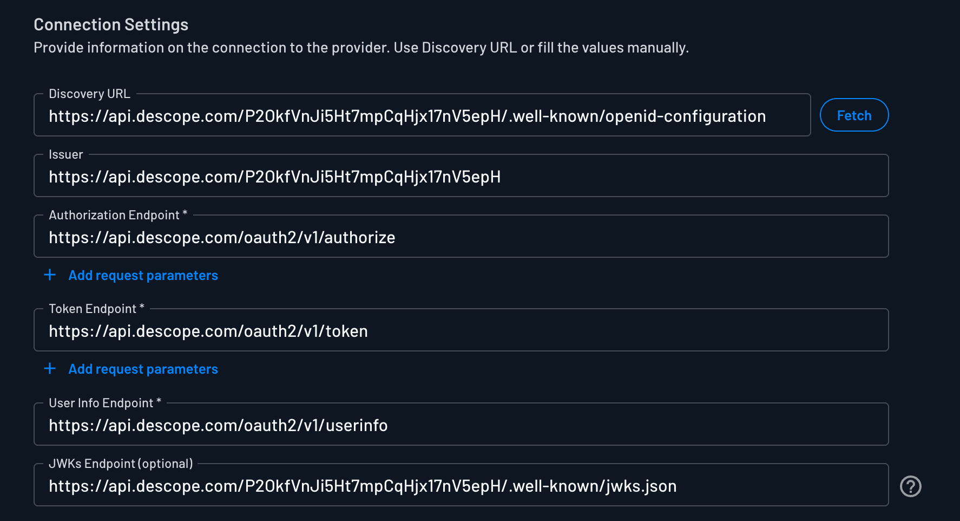This screenshot has height=521, width=960.
Task: Click the jwks.json URL text
Action: tap(363, 486)
